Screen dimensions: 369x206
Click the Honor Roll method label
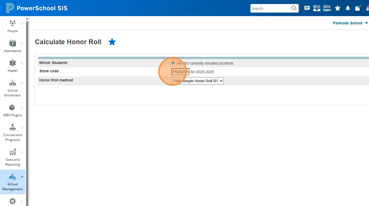click(x=56, y=80)
